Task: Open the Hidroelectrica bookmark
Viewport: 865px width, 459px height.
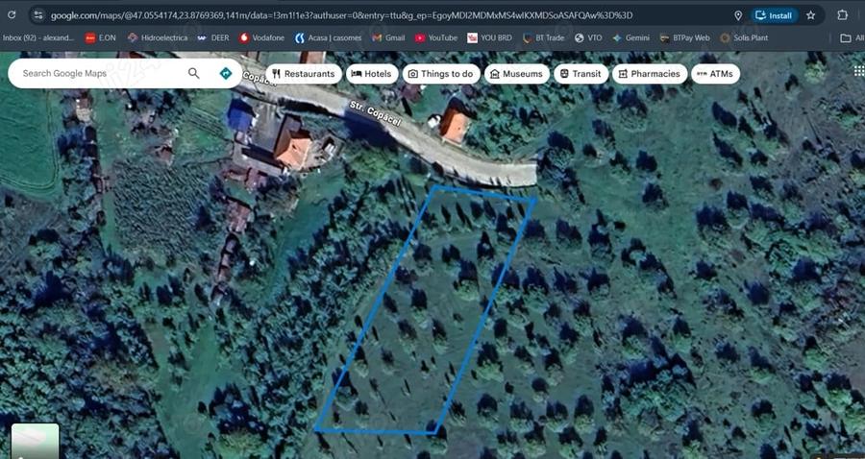Action: click(158, 38)
